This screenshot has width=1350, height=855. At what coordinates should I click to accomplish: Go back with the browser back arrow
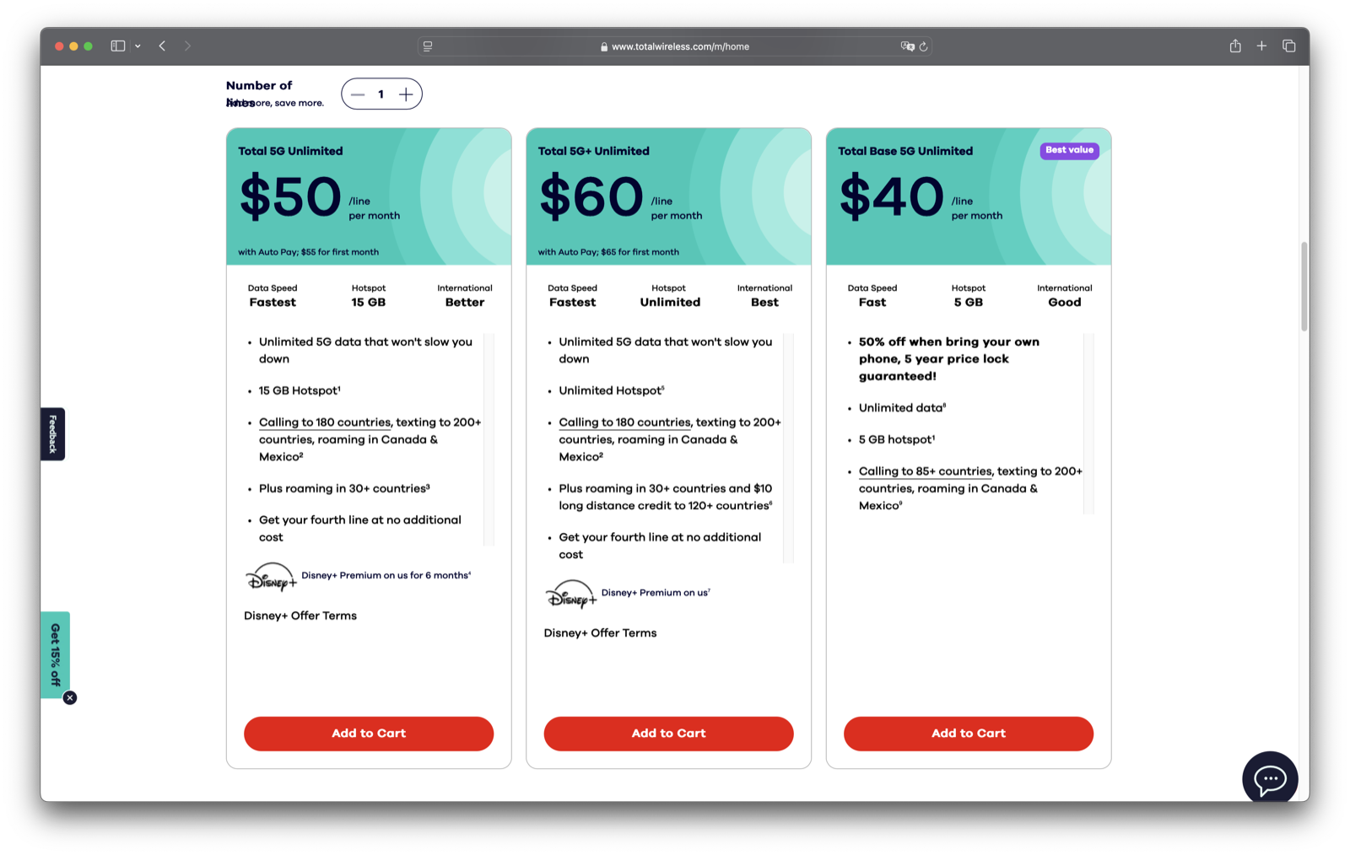click(x=162, y=46)
